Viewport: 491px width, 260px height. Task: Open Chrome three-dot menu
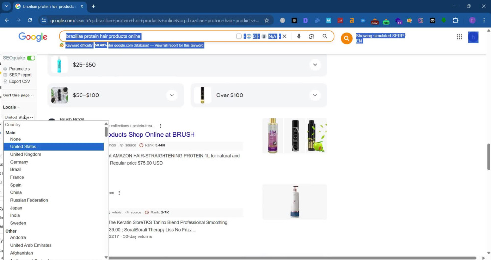pyautogui.click(x=484, y=20)
